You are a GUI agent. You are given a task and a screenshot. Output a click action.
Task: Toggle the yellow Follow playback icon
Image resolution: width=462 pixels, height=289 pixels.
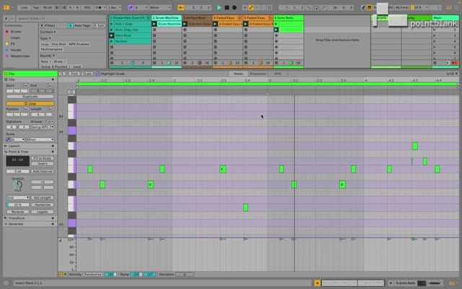pos(181,7)
